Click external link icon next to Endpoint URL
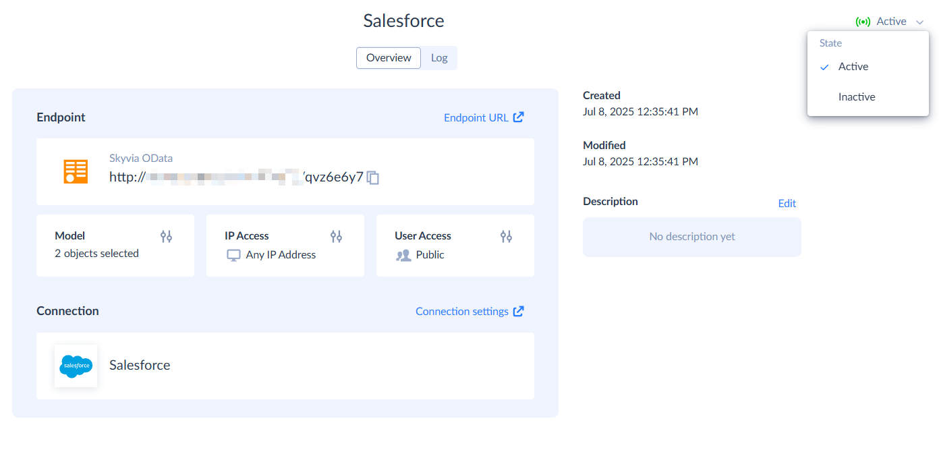Image resolution: width=939 pixels, height=450 pixels. (518, 117)
